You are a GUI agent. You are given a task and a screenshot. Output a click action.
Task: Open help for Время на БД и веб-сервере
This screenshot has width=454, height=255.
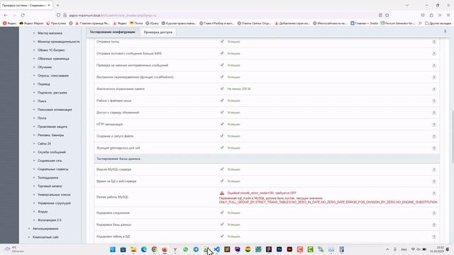433,181
